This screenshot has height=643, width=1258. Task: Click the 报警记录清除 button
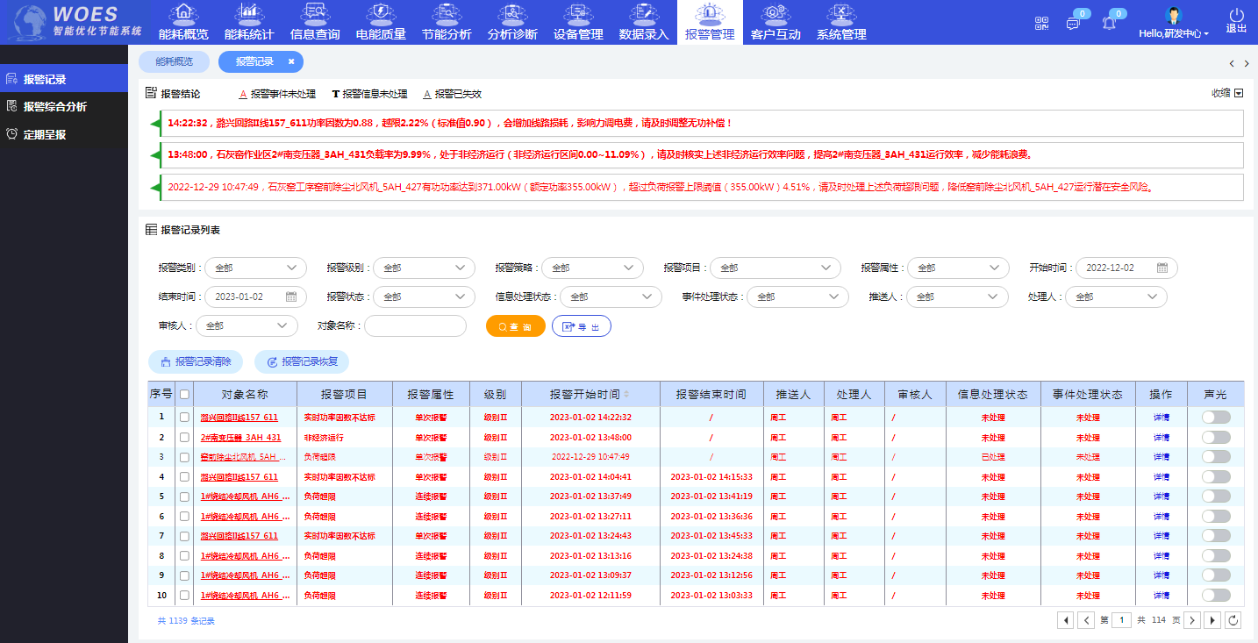pyautogui.click(x=196, y=361)
